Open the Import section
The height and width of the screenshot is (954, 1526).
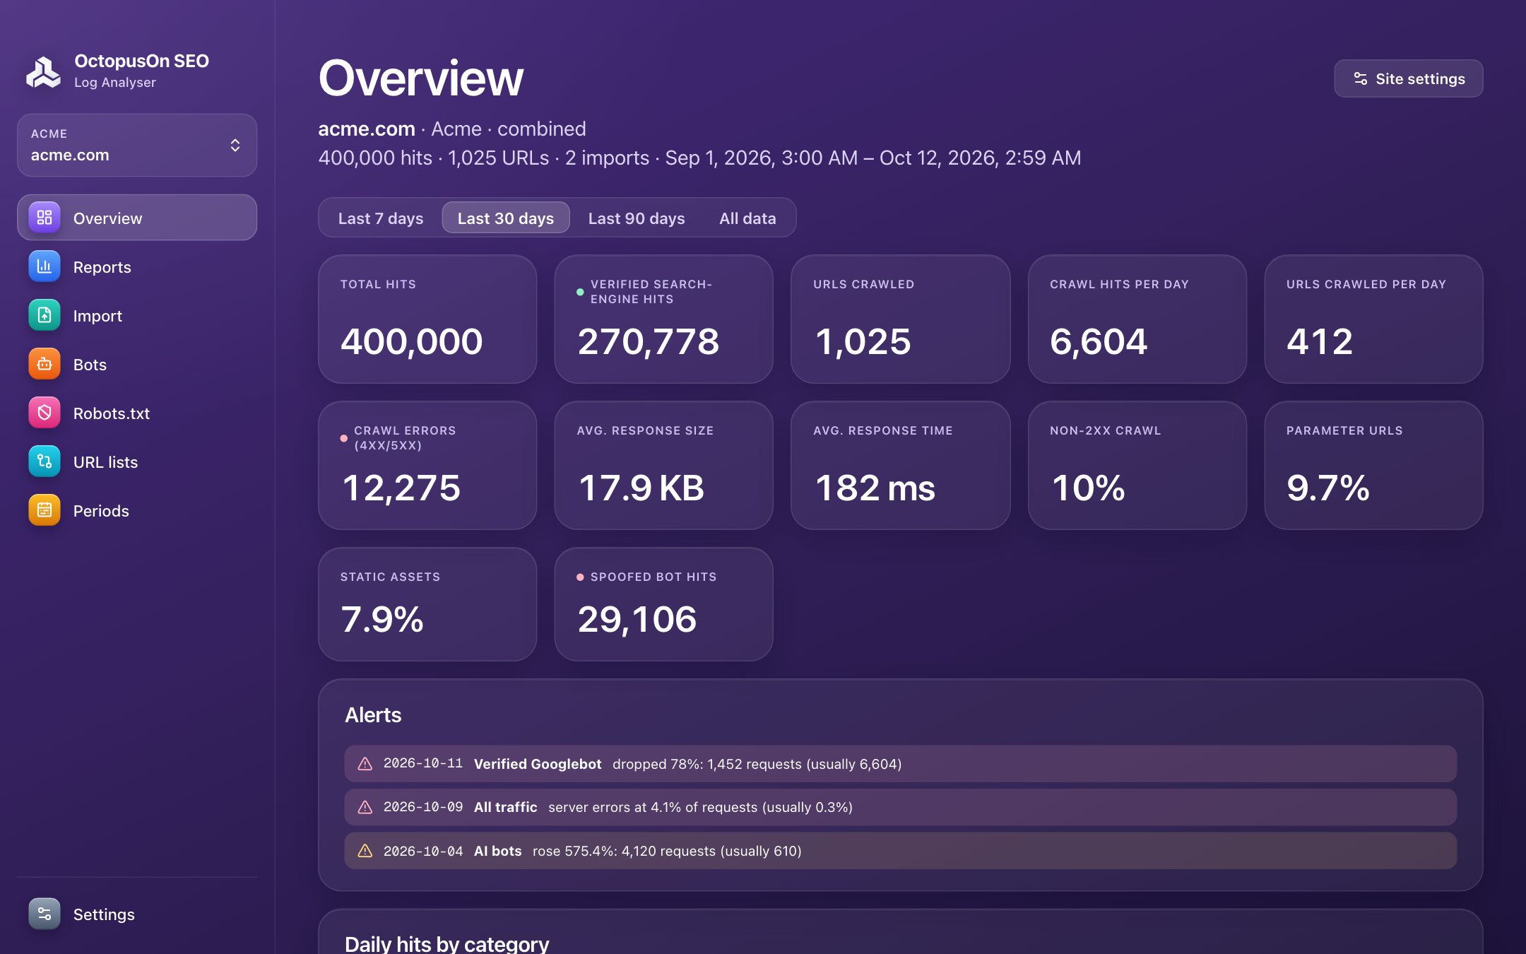(x=137, y=315)
